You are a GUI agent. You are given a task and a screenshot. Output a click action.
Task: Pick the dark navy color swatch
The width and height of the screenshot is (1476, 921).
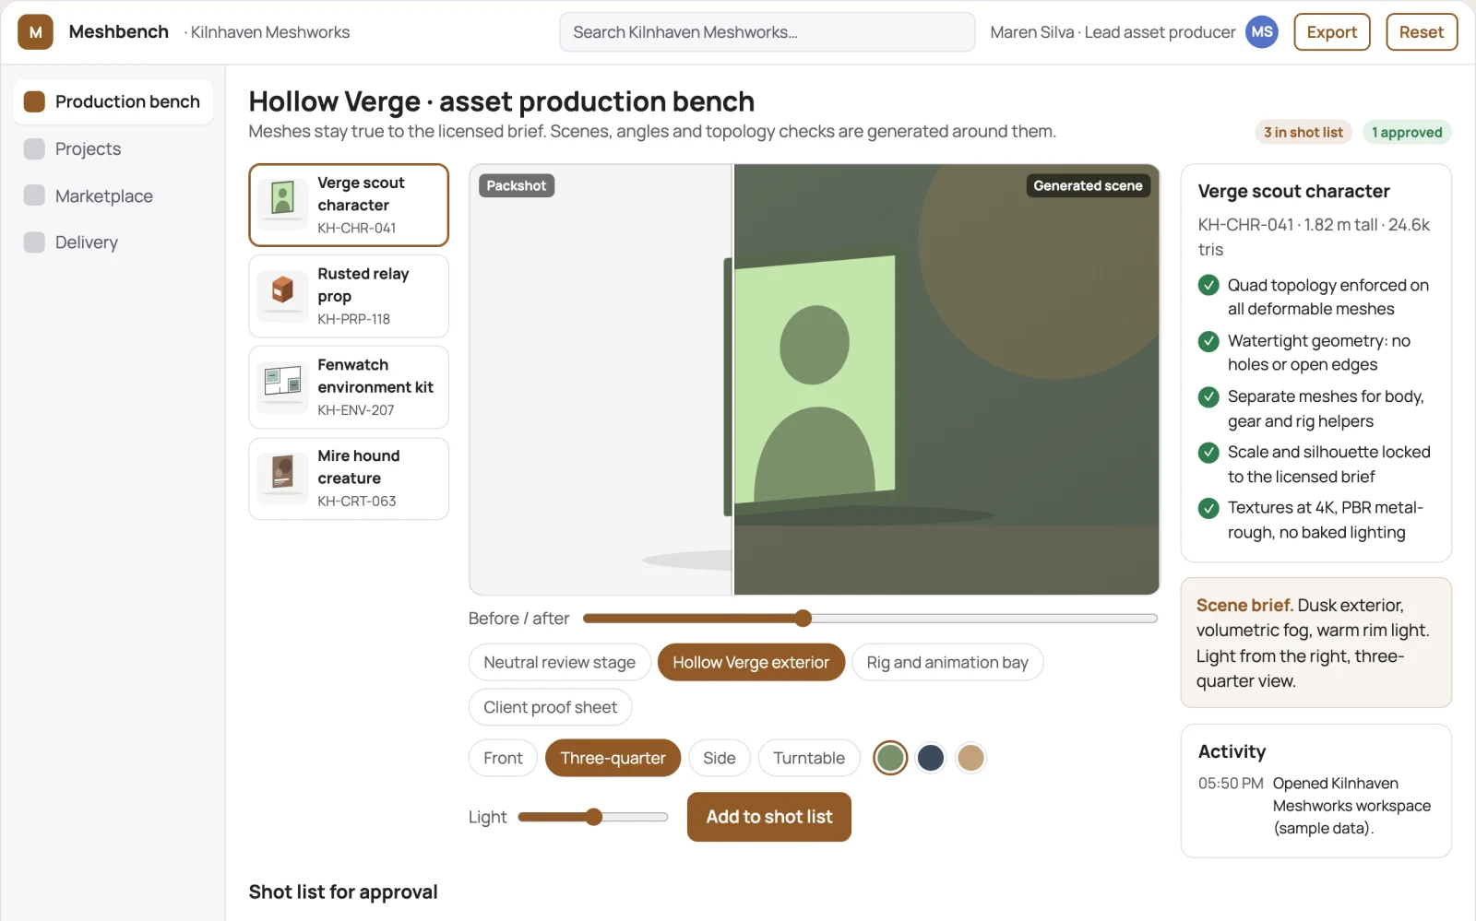tap(931, 758)
